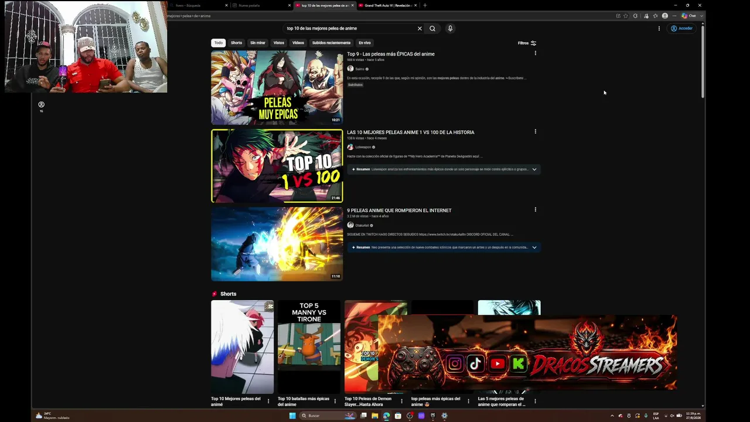This screenshot has width=750, height=422.
Task: Open the Filtros filter menu
Action: [527, 43]
